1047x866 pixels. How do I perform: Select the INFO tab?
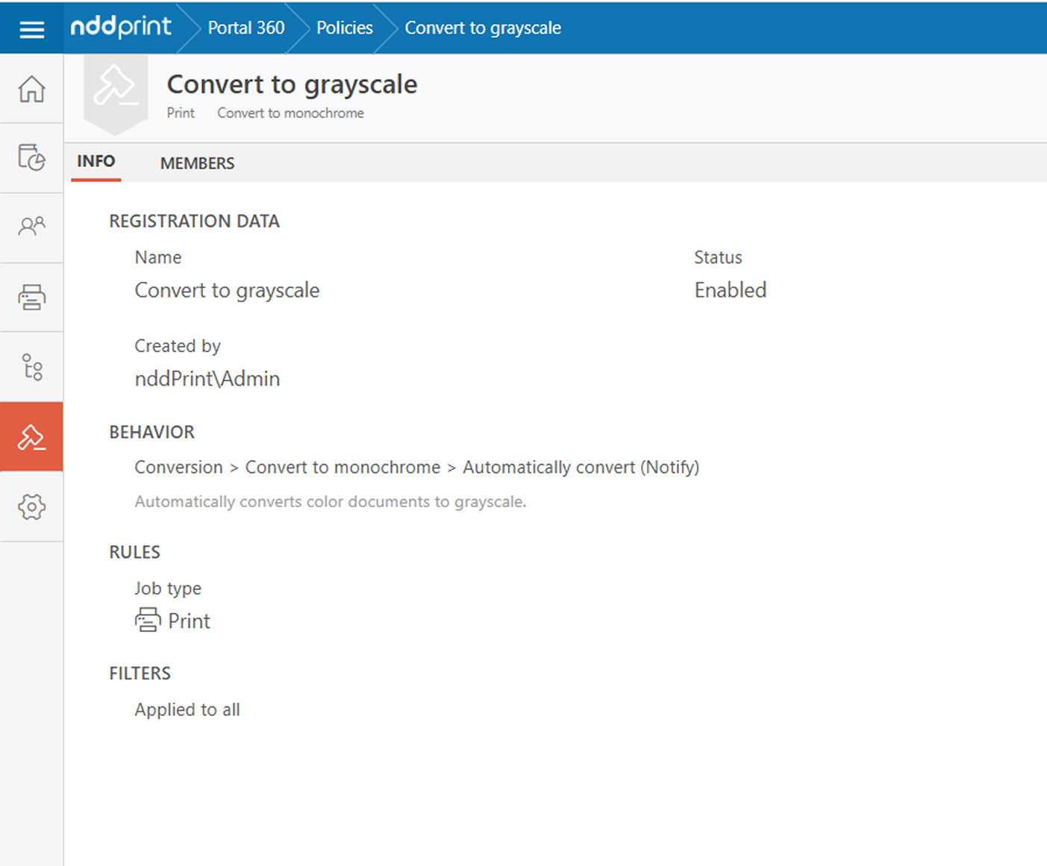[x=96, y=162]
